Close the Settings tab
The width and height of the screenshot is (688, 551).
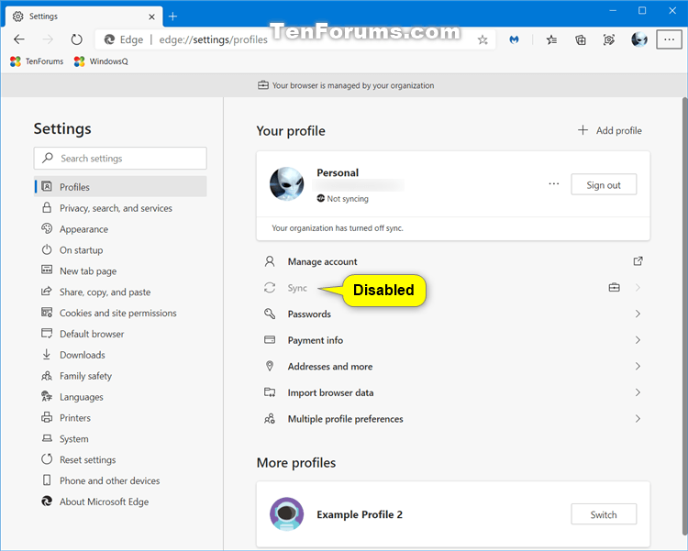151,17
